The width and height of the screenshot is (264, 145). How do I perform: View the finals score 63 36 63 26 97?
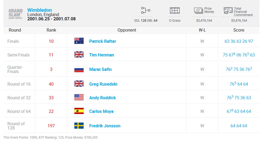coord(239,41)
